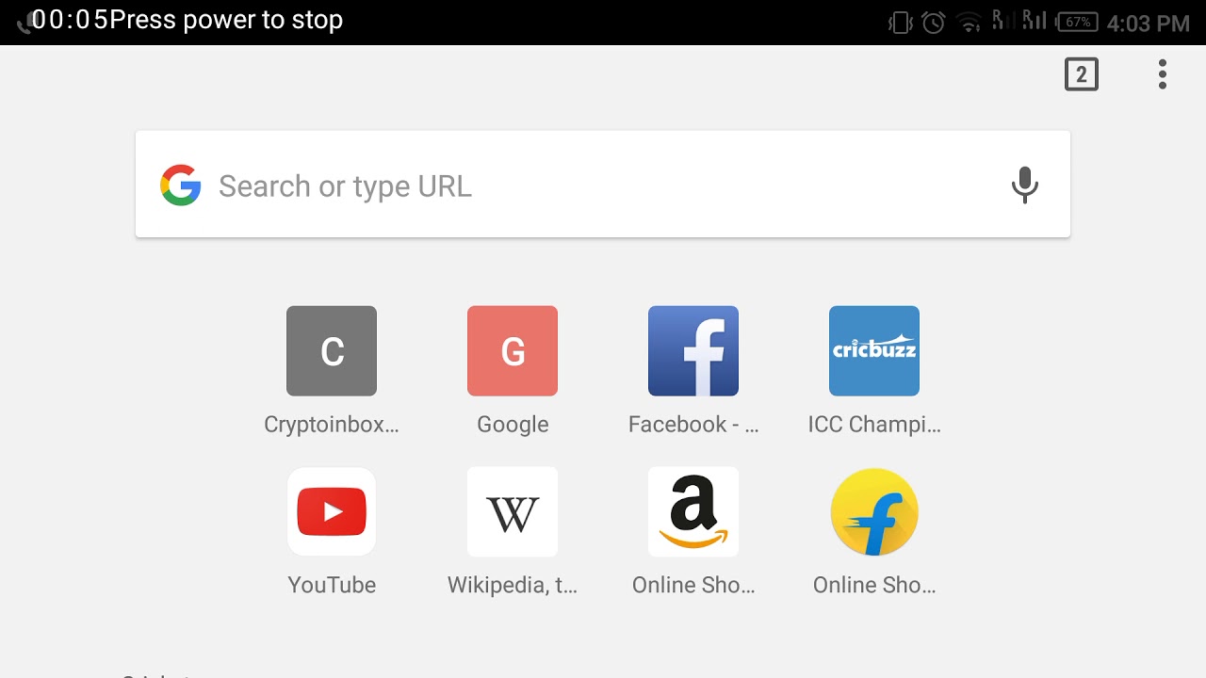Open the three-dot overflow menu
The width and height of the screenshot is (1206, 678).
click(1163, 74)
